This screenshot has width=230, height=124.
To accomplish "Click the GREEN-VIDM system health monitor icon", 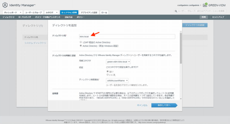I will (205, 5).
